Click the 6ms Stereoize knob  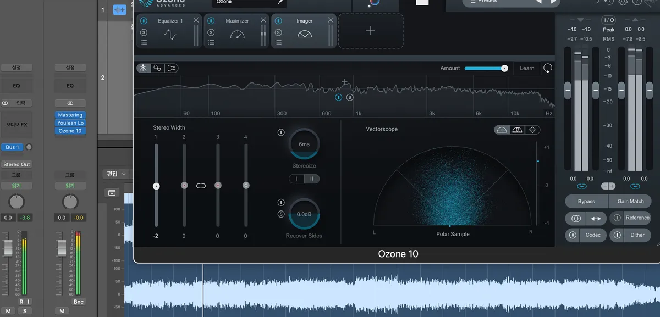point(304,144)
